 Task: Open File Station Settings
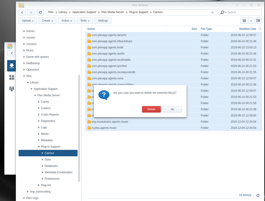click(x=103, y=21)
